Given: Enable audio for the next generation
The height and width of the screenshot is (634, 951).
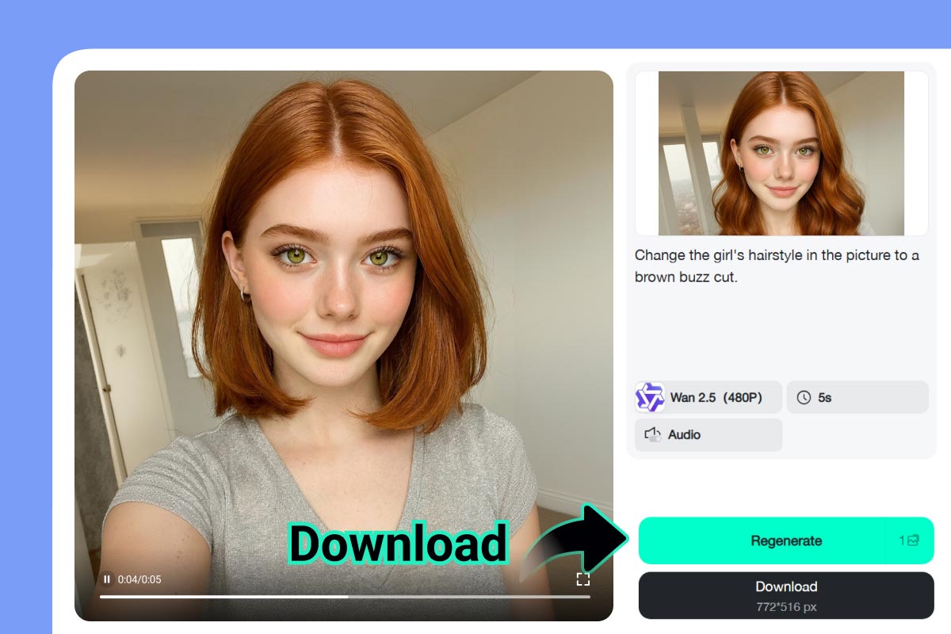Looking at the screenshot, I should pyautogui.click(x=708, y=434).
